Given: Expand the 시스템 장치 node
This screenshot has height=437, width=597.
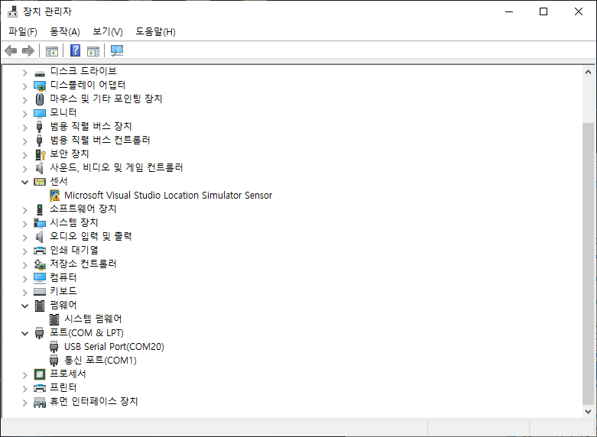Looking at the screenshot, I should (25, 223).
